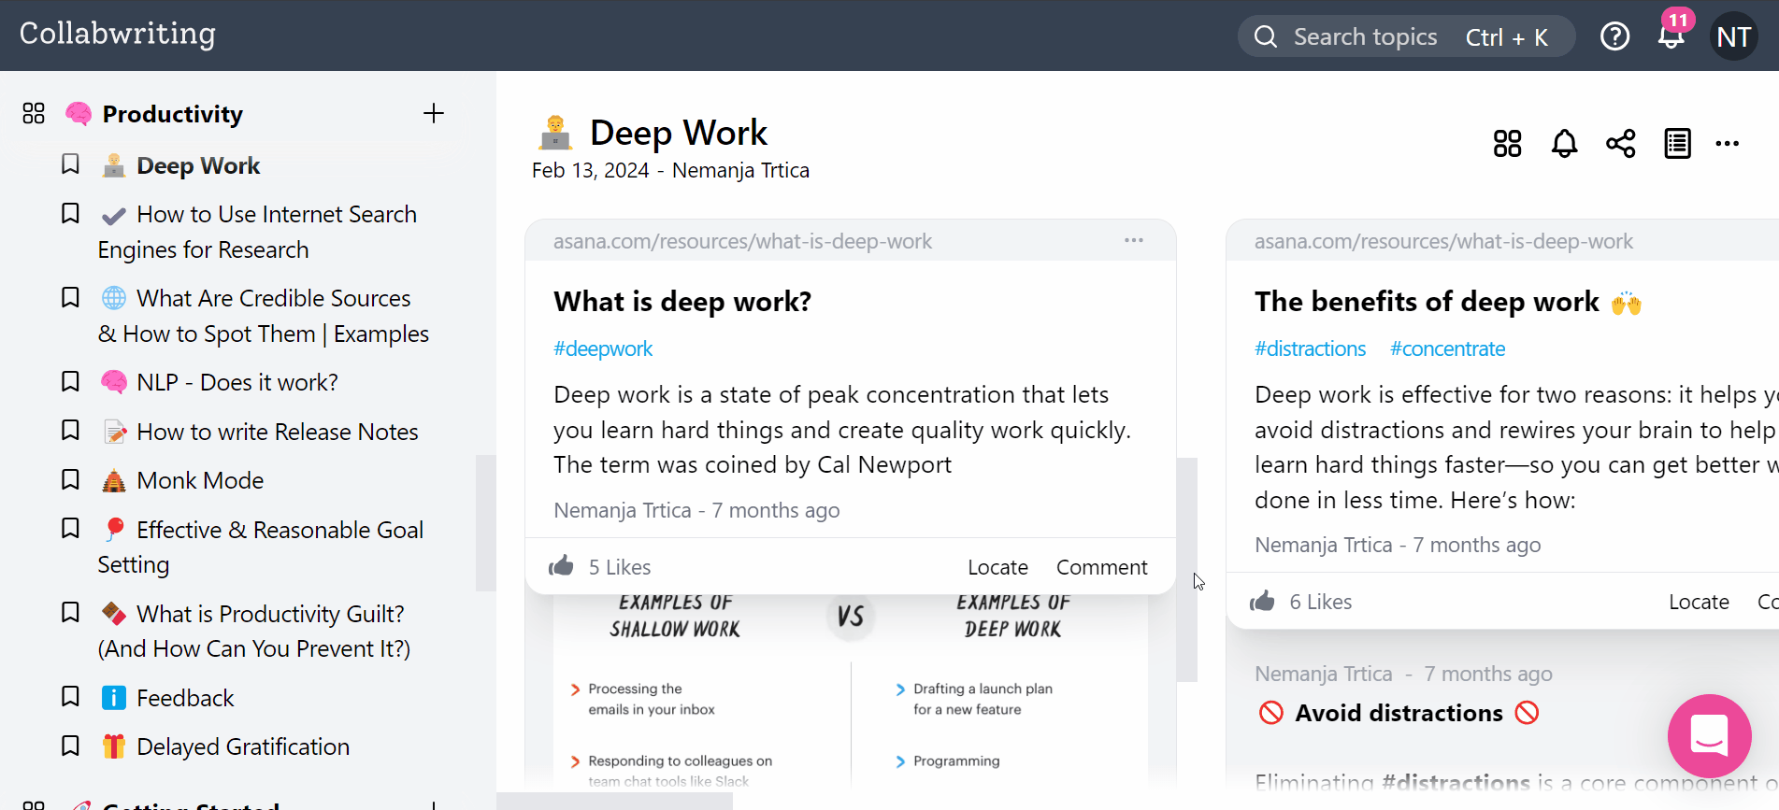This screenshot has height=810, width=1779.
Task: Click the topic subscribe bell icon
Action: coord(1564,144)
